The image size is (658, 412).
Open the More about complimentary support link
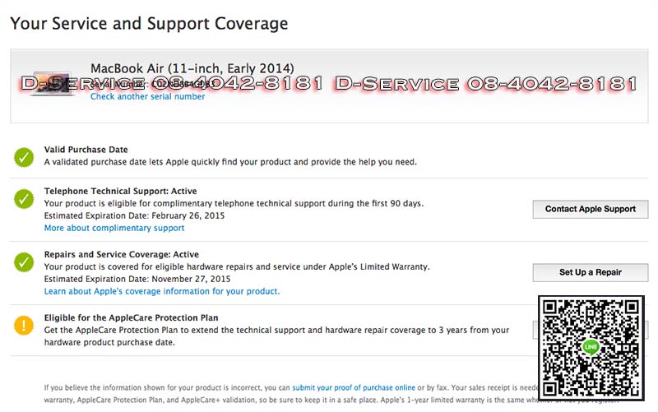(114, 228)
